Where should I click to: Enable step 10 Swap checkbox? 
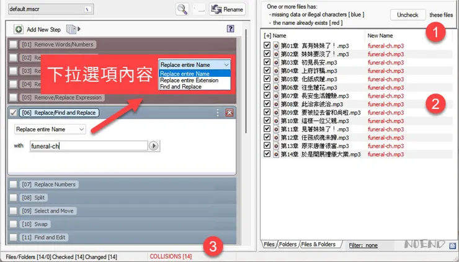(x=13, y=224)
